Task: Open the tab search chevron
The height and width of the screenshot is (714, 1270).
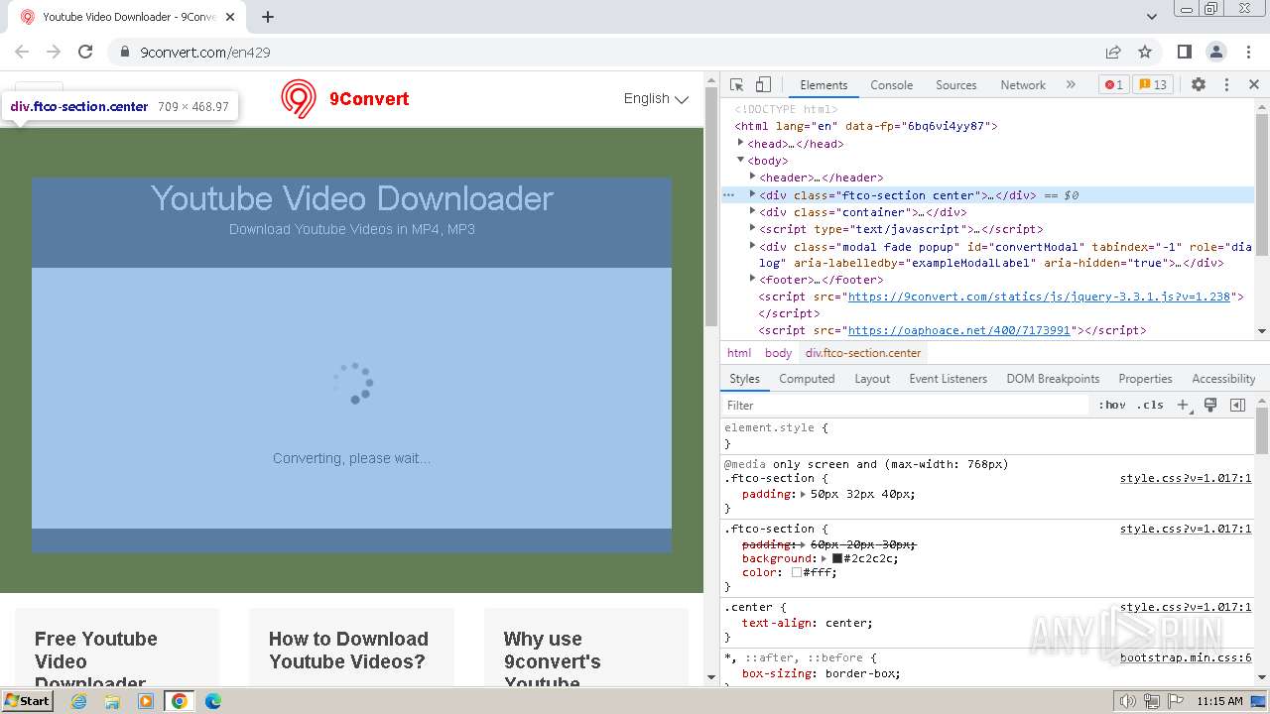Action: tap(1152, 17)
